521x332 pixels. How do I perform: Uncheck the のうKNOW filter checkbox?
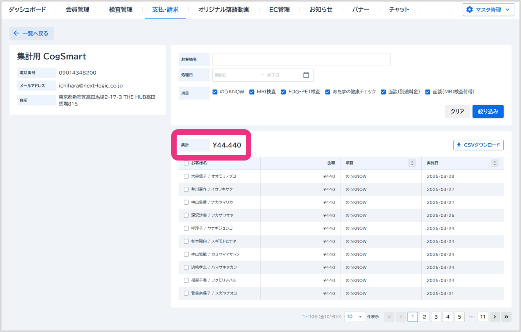215,92
